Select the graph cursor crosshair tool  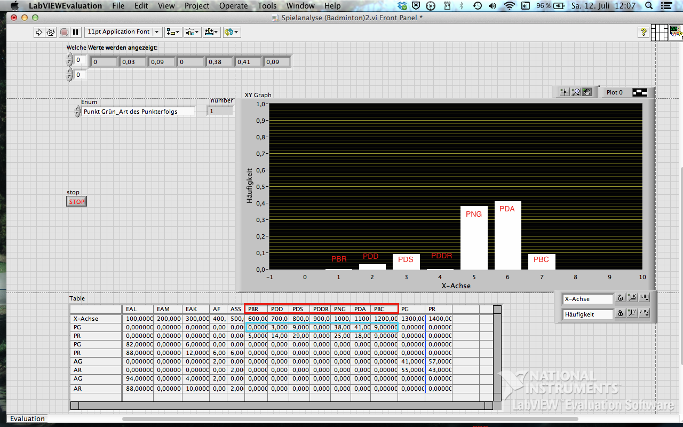[x=564, y=92]
